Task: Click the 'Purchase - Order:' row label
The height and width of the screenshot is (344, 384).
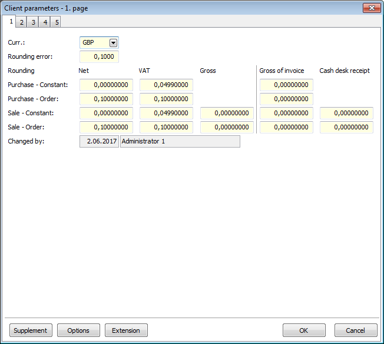Action: pos(33,99)
